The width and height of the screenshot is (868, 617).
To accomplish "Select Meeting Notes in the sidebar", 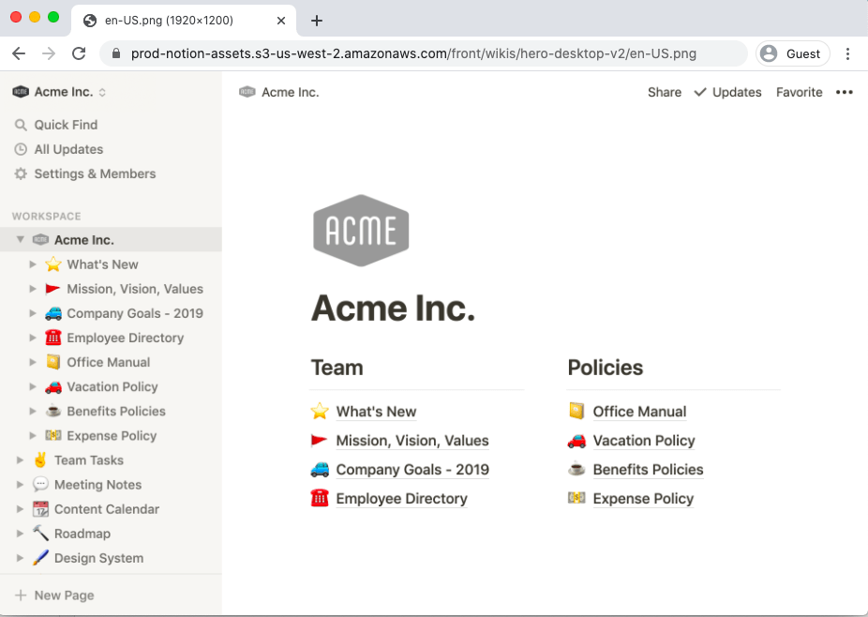I will point(97,485).
